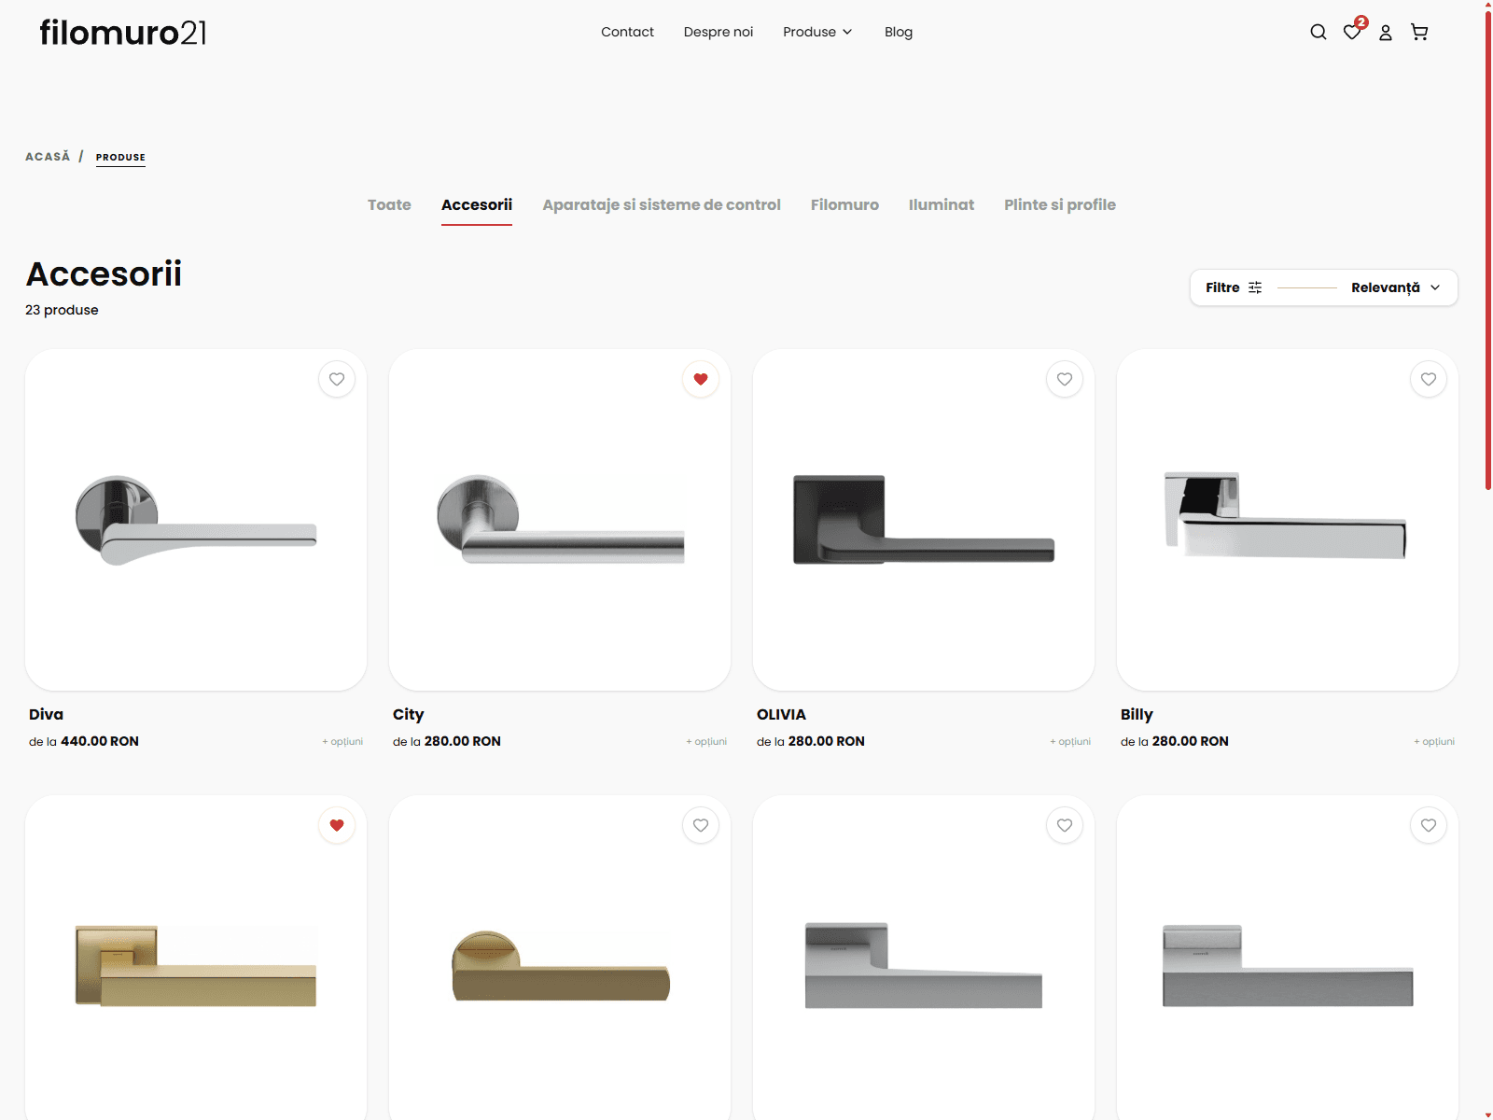Open the Diva product title
This screenshot has height=1120, width=1493.
point(46,714)
